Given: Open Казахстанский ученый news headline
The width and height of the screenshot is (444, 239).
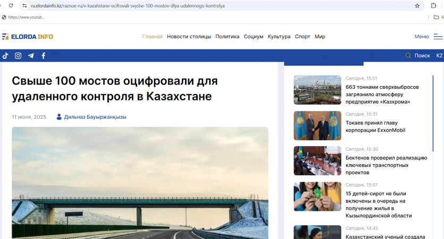Looking at the screenshot, I should [x=385, y=237].
